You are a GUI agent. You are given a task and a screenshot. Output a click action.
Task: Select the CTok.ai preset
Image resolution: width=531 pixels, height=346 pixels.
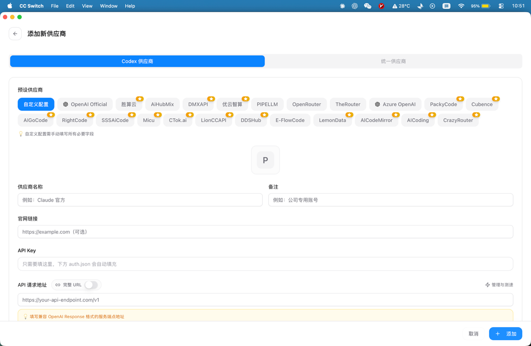(178, 120)
